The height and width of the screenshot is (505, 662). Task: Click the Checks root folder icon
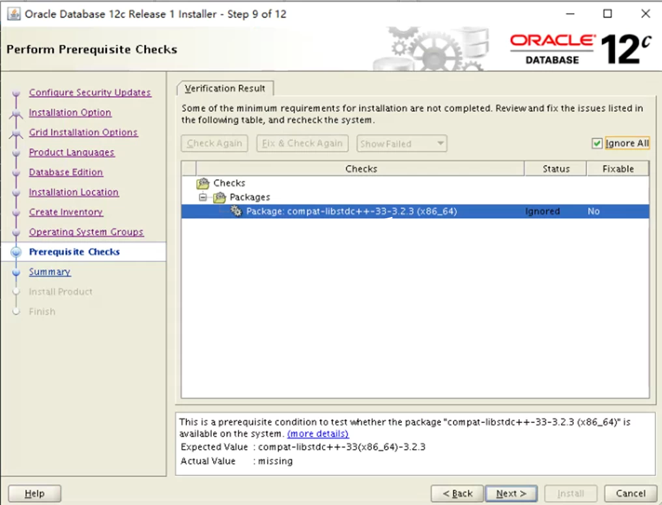(x=203, y=183)
